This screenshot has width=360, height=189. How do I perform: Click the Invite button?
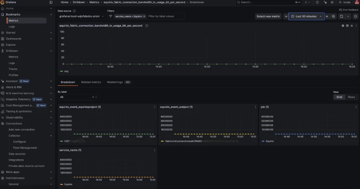344,2
